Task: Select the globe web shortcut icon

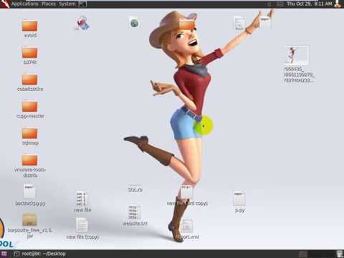Action: pos(134,23)
